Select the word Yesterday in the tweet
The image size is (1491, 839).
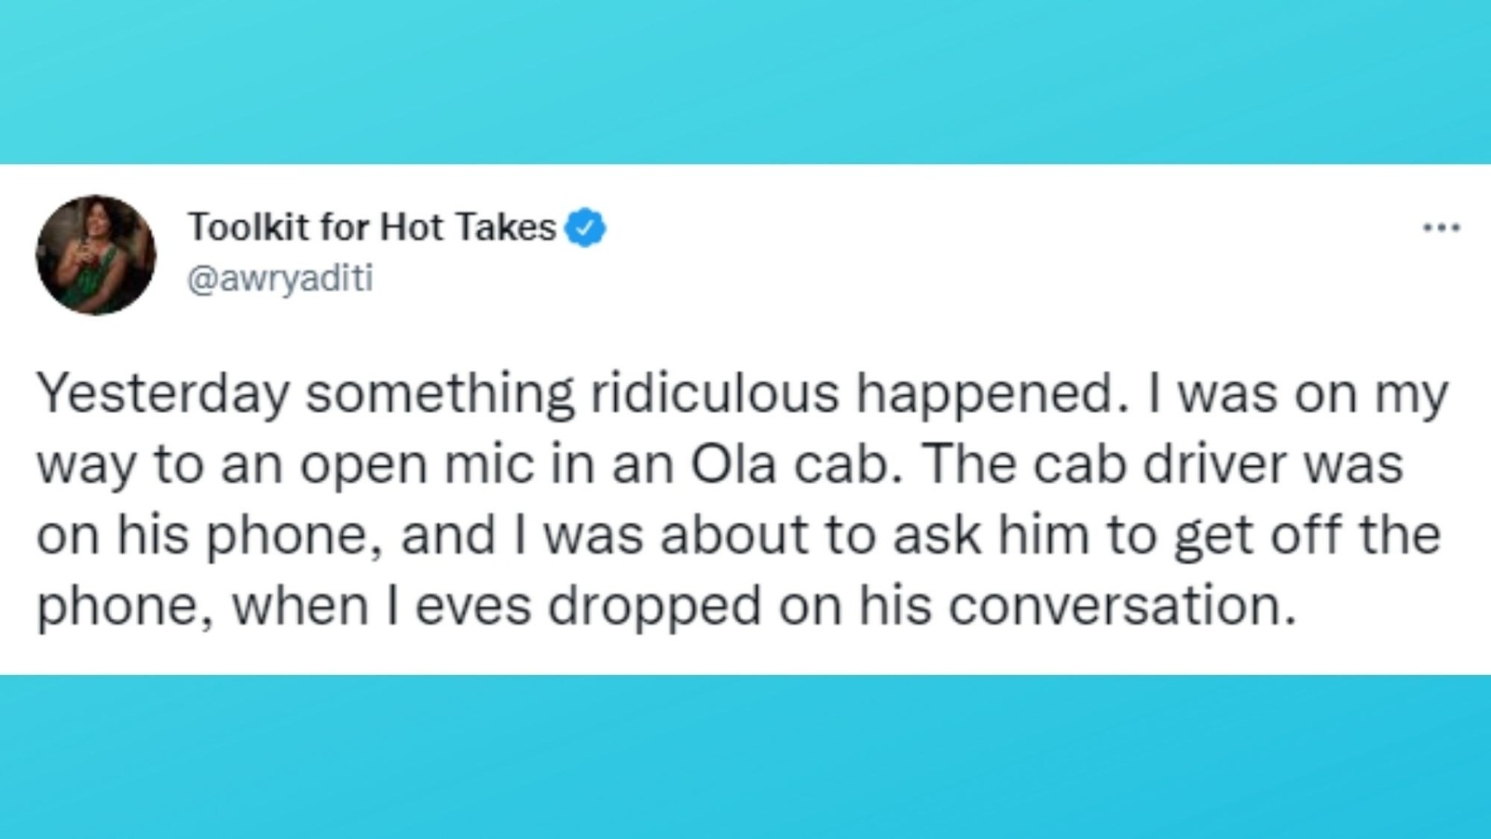(x=163, y=394)
